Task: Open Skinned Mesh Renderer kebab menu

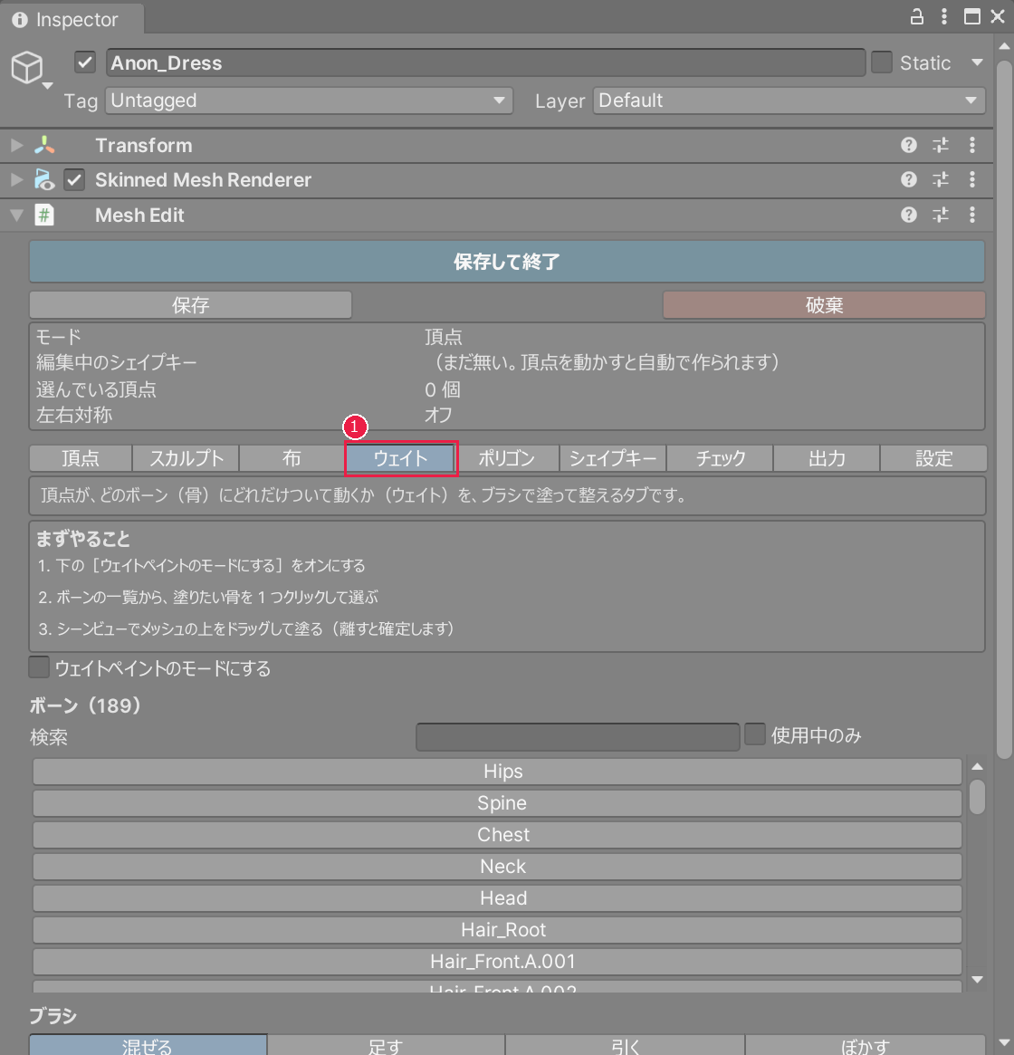Action: [x=972, y=179]
